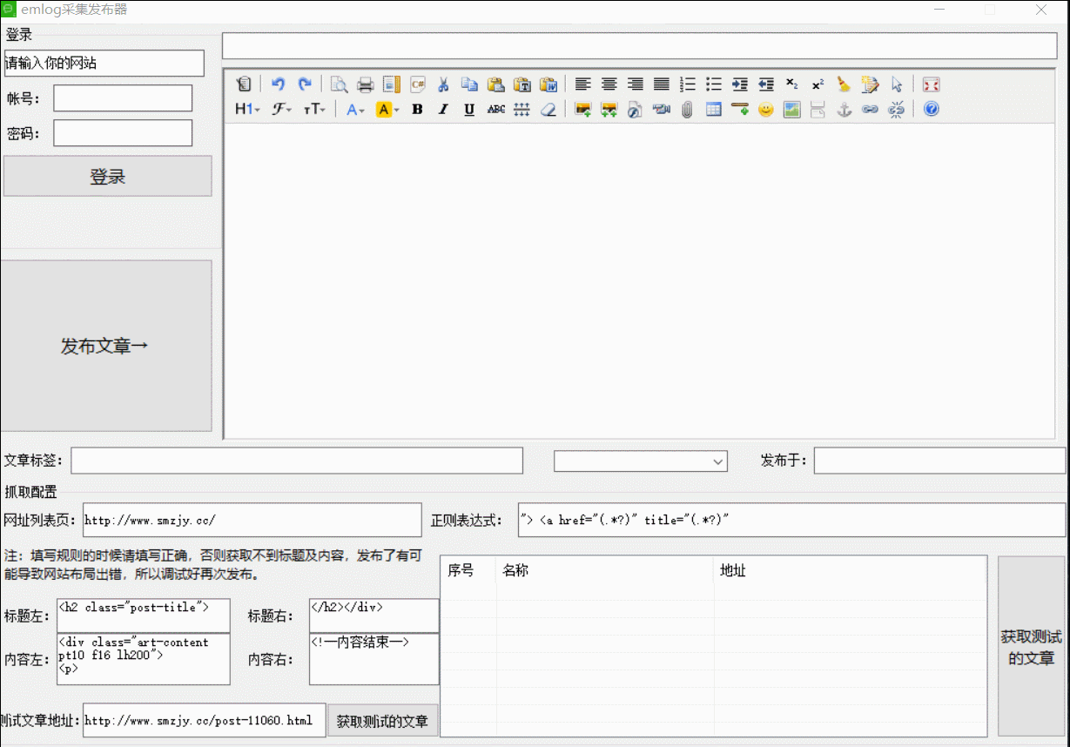Paste from Word icon

pyautogui.click(x=548, y=84)
